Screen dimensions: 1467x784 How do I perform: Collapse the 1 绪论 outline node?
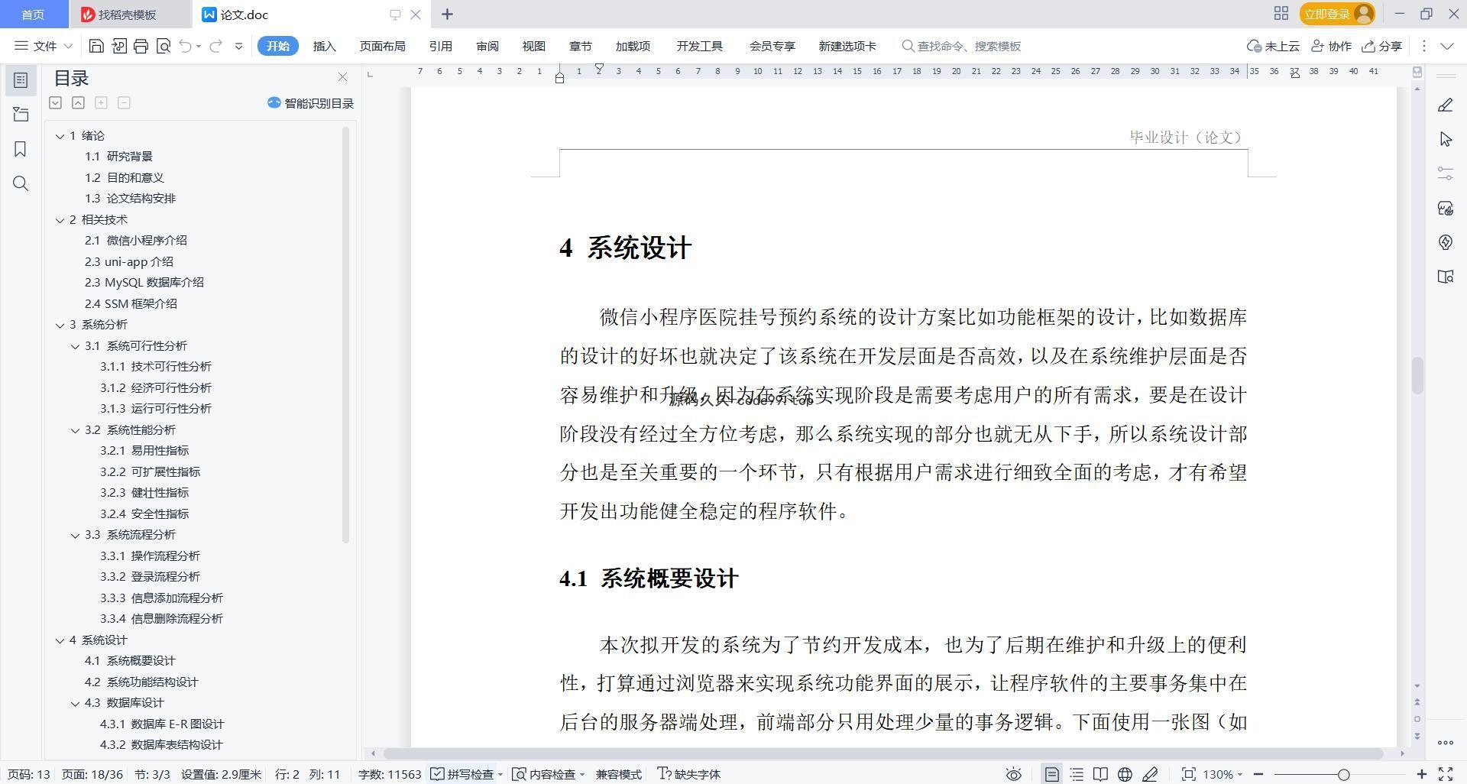pyautogui.click(x=60, y=136)
